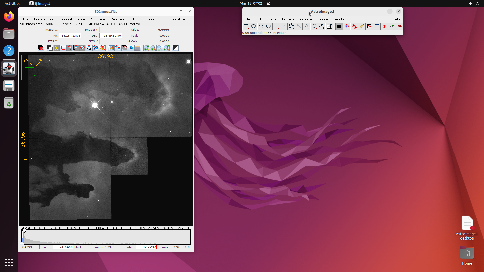Screen dimensions: 484x272
Task: Toggle aperture name labels on the image
Action: [56, 48]
